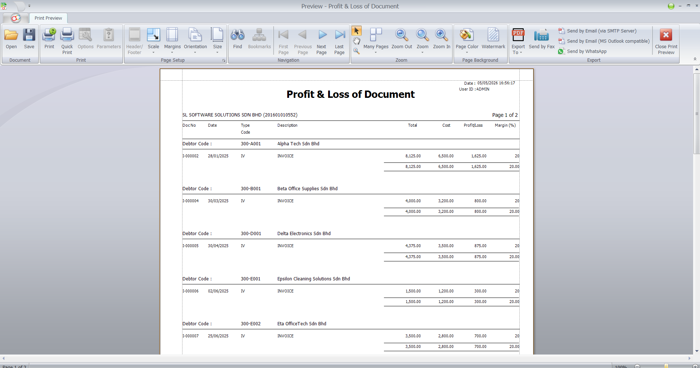This screenshot has height=368, width=700.
Task: Activate the pointer arrow tool
Action: (357, 31)
